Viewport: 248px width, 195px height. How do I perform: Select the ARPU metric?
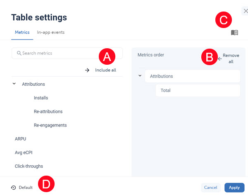[20, 139]
